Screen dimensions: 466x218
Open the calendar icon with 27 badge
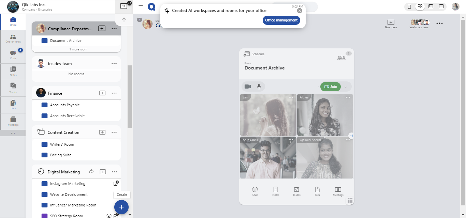tap(124, 6)
